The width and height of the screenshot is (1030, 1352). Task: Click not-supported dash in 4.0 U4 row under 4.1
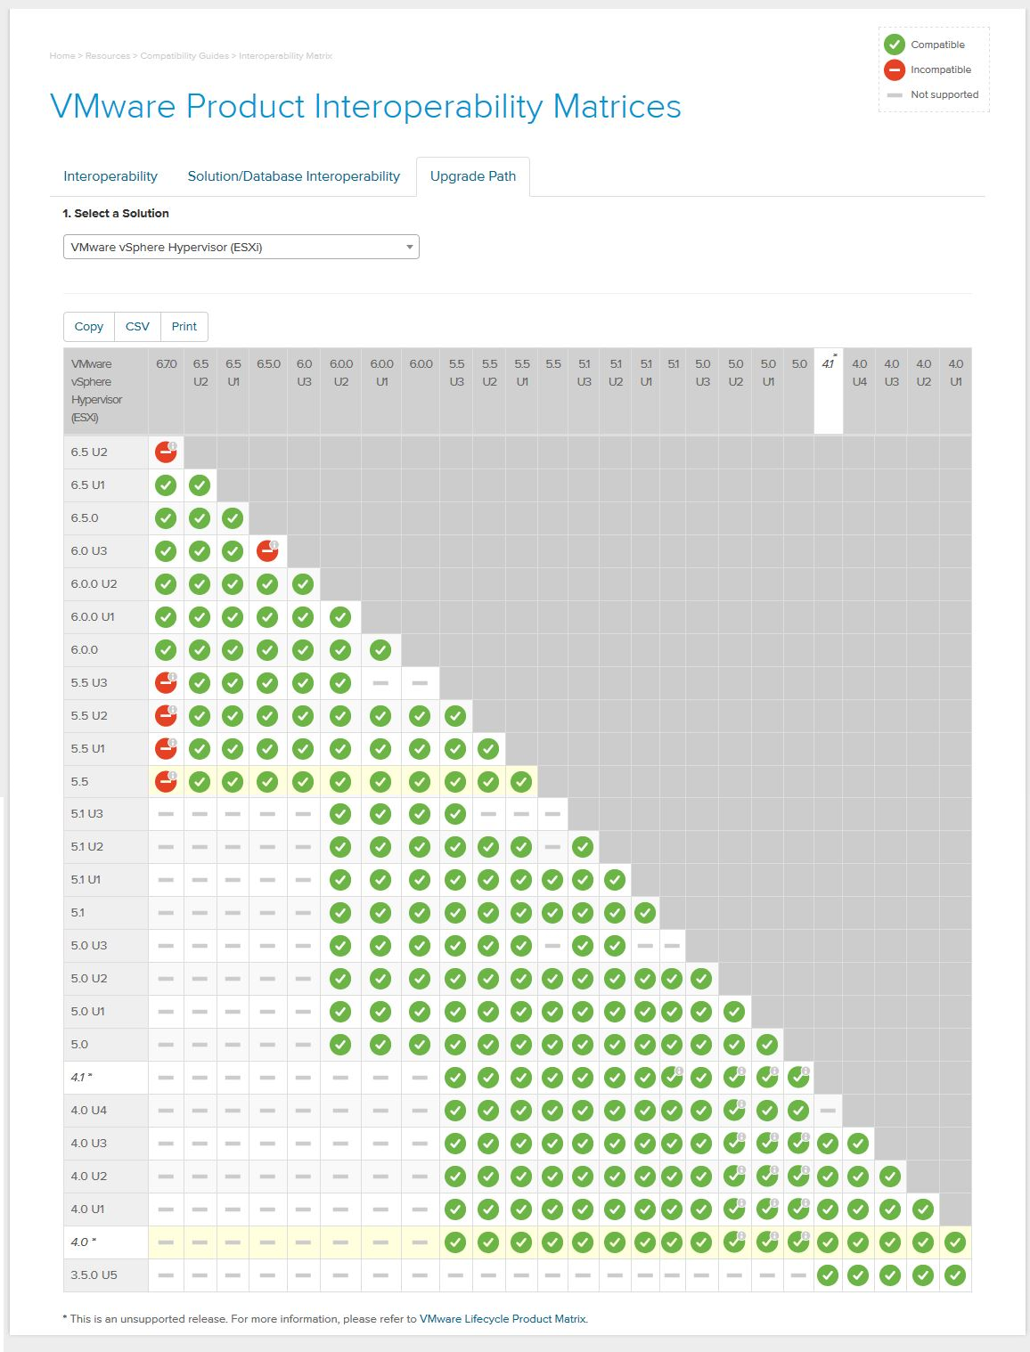828,1111
